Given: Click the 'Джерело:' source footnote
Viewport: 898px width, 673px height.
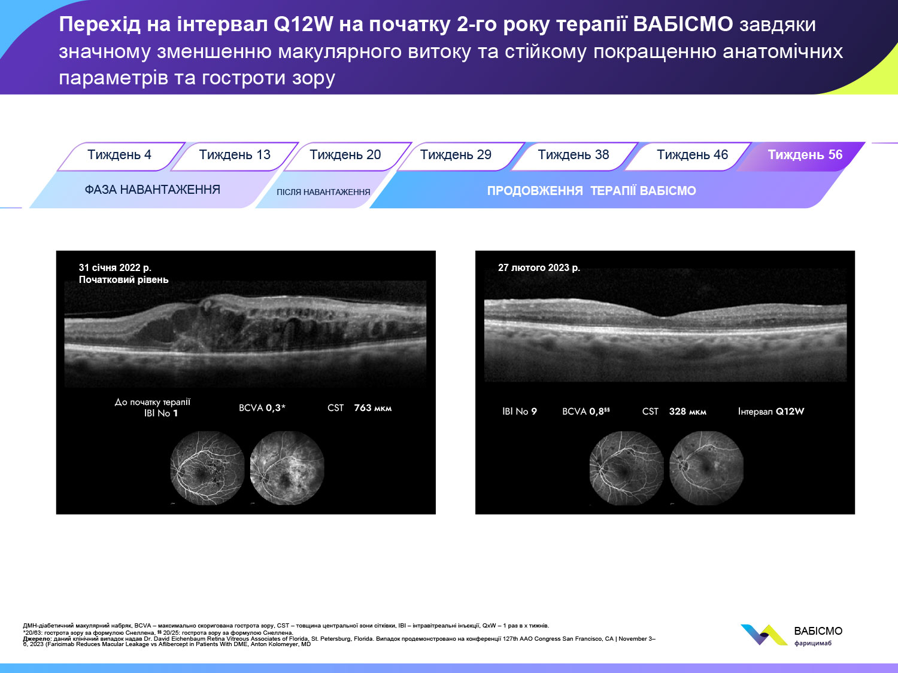Looking at the screenshot, I should point(339,641).
